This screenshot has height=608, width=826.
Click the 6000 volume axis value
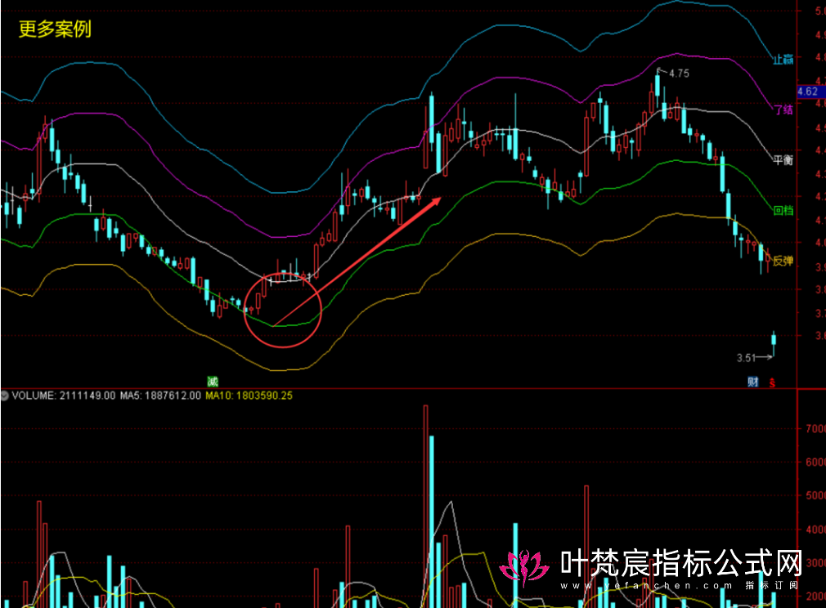[815, 462]
